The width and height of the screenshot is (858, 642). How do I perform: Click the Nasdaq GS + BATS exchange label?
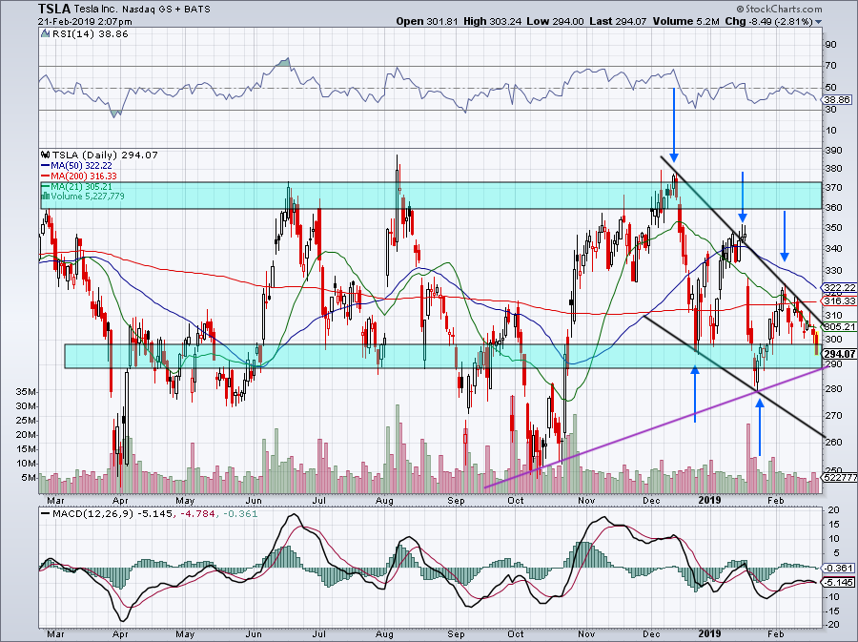click(166, 10)
